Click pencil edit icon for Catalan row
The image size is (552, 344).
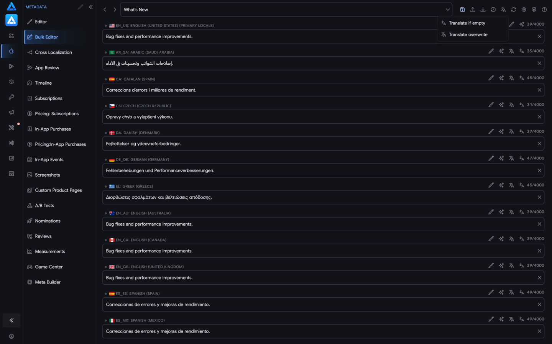click(491, 78)
